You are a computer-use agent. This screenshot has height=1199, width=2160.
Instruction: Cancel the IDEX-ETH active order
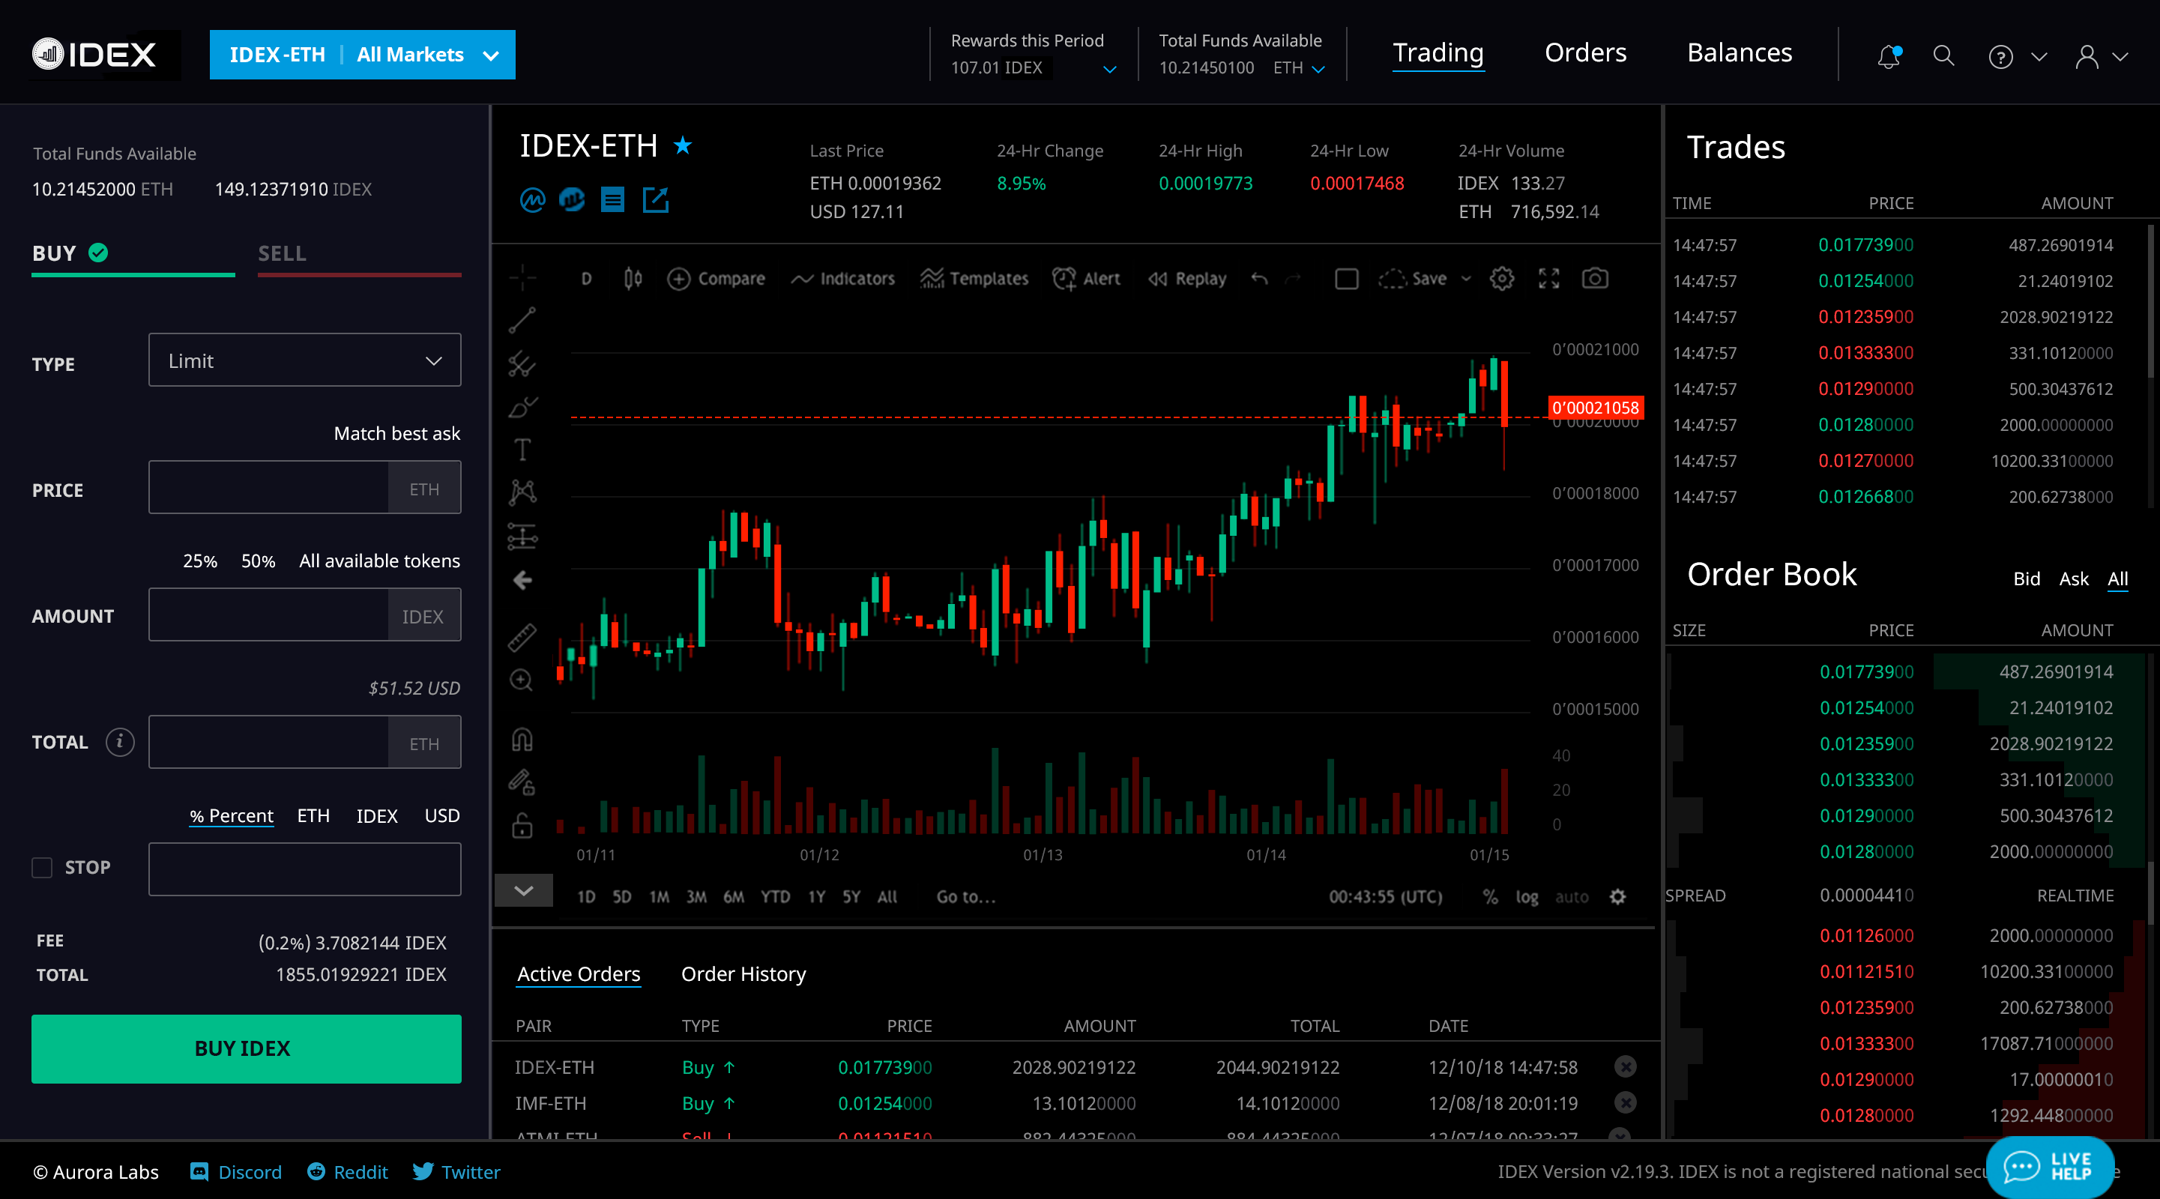[1624, 1066]
